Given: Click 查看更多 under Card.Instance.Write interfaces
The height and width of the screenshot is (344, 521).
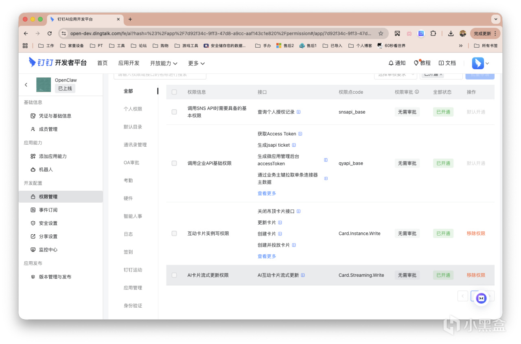Looking at the screenshot, I should (x=267, y=256).
